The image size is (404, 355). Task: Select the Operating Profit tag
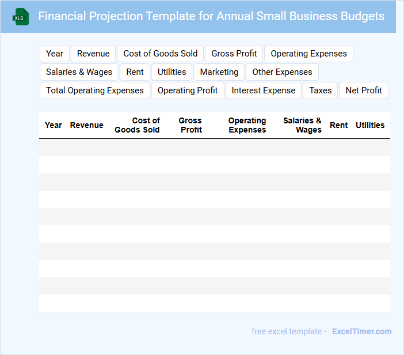coord(188,90)
